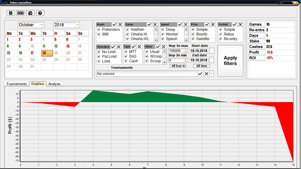Image resolution: width=301 pixels, height=169 pixels.
Task: Toggle the Pokerstars room checkbox
Action: coord(99,30)
